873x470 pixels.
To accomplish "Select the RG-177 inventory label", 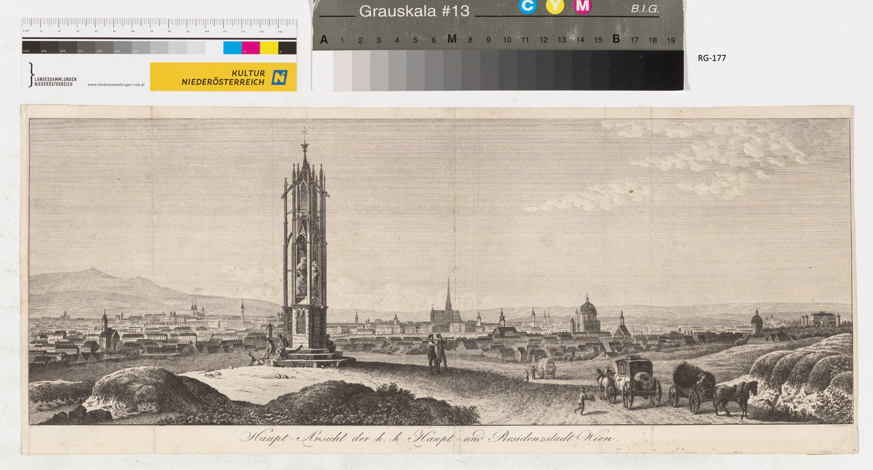I will click(x=711, y=58).
